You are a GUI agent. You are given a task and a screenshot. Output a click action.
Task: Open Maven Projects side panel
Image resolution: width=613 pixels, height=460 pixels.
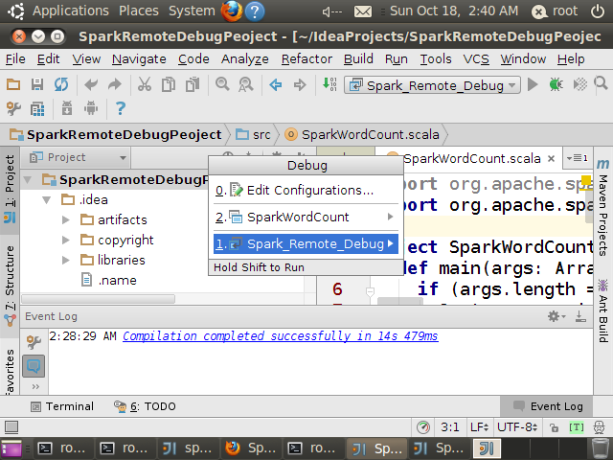(x=603, y=207)
